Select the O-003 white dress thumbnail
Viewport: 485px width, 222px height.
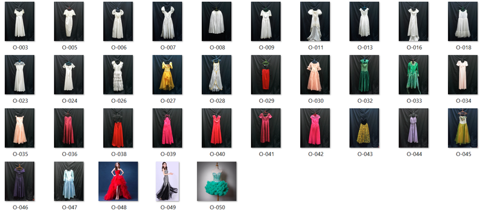[19, 21]
